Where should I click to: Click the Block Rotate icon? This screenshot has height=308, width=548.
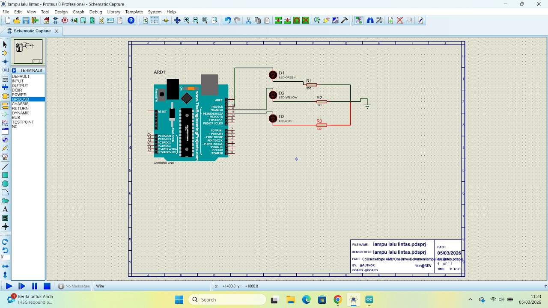[x=296, y=20]
